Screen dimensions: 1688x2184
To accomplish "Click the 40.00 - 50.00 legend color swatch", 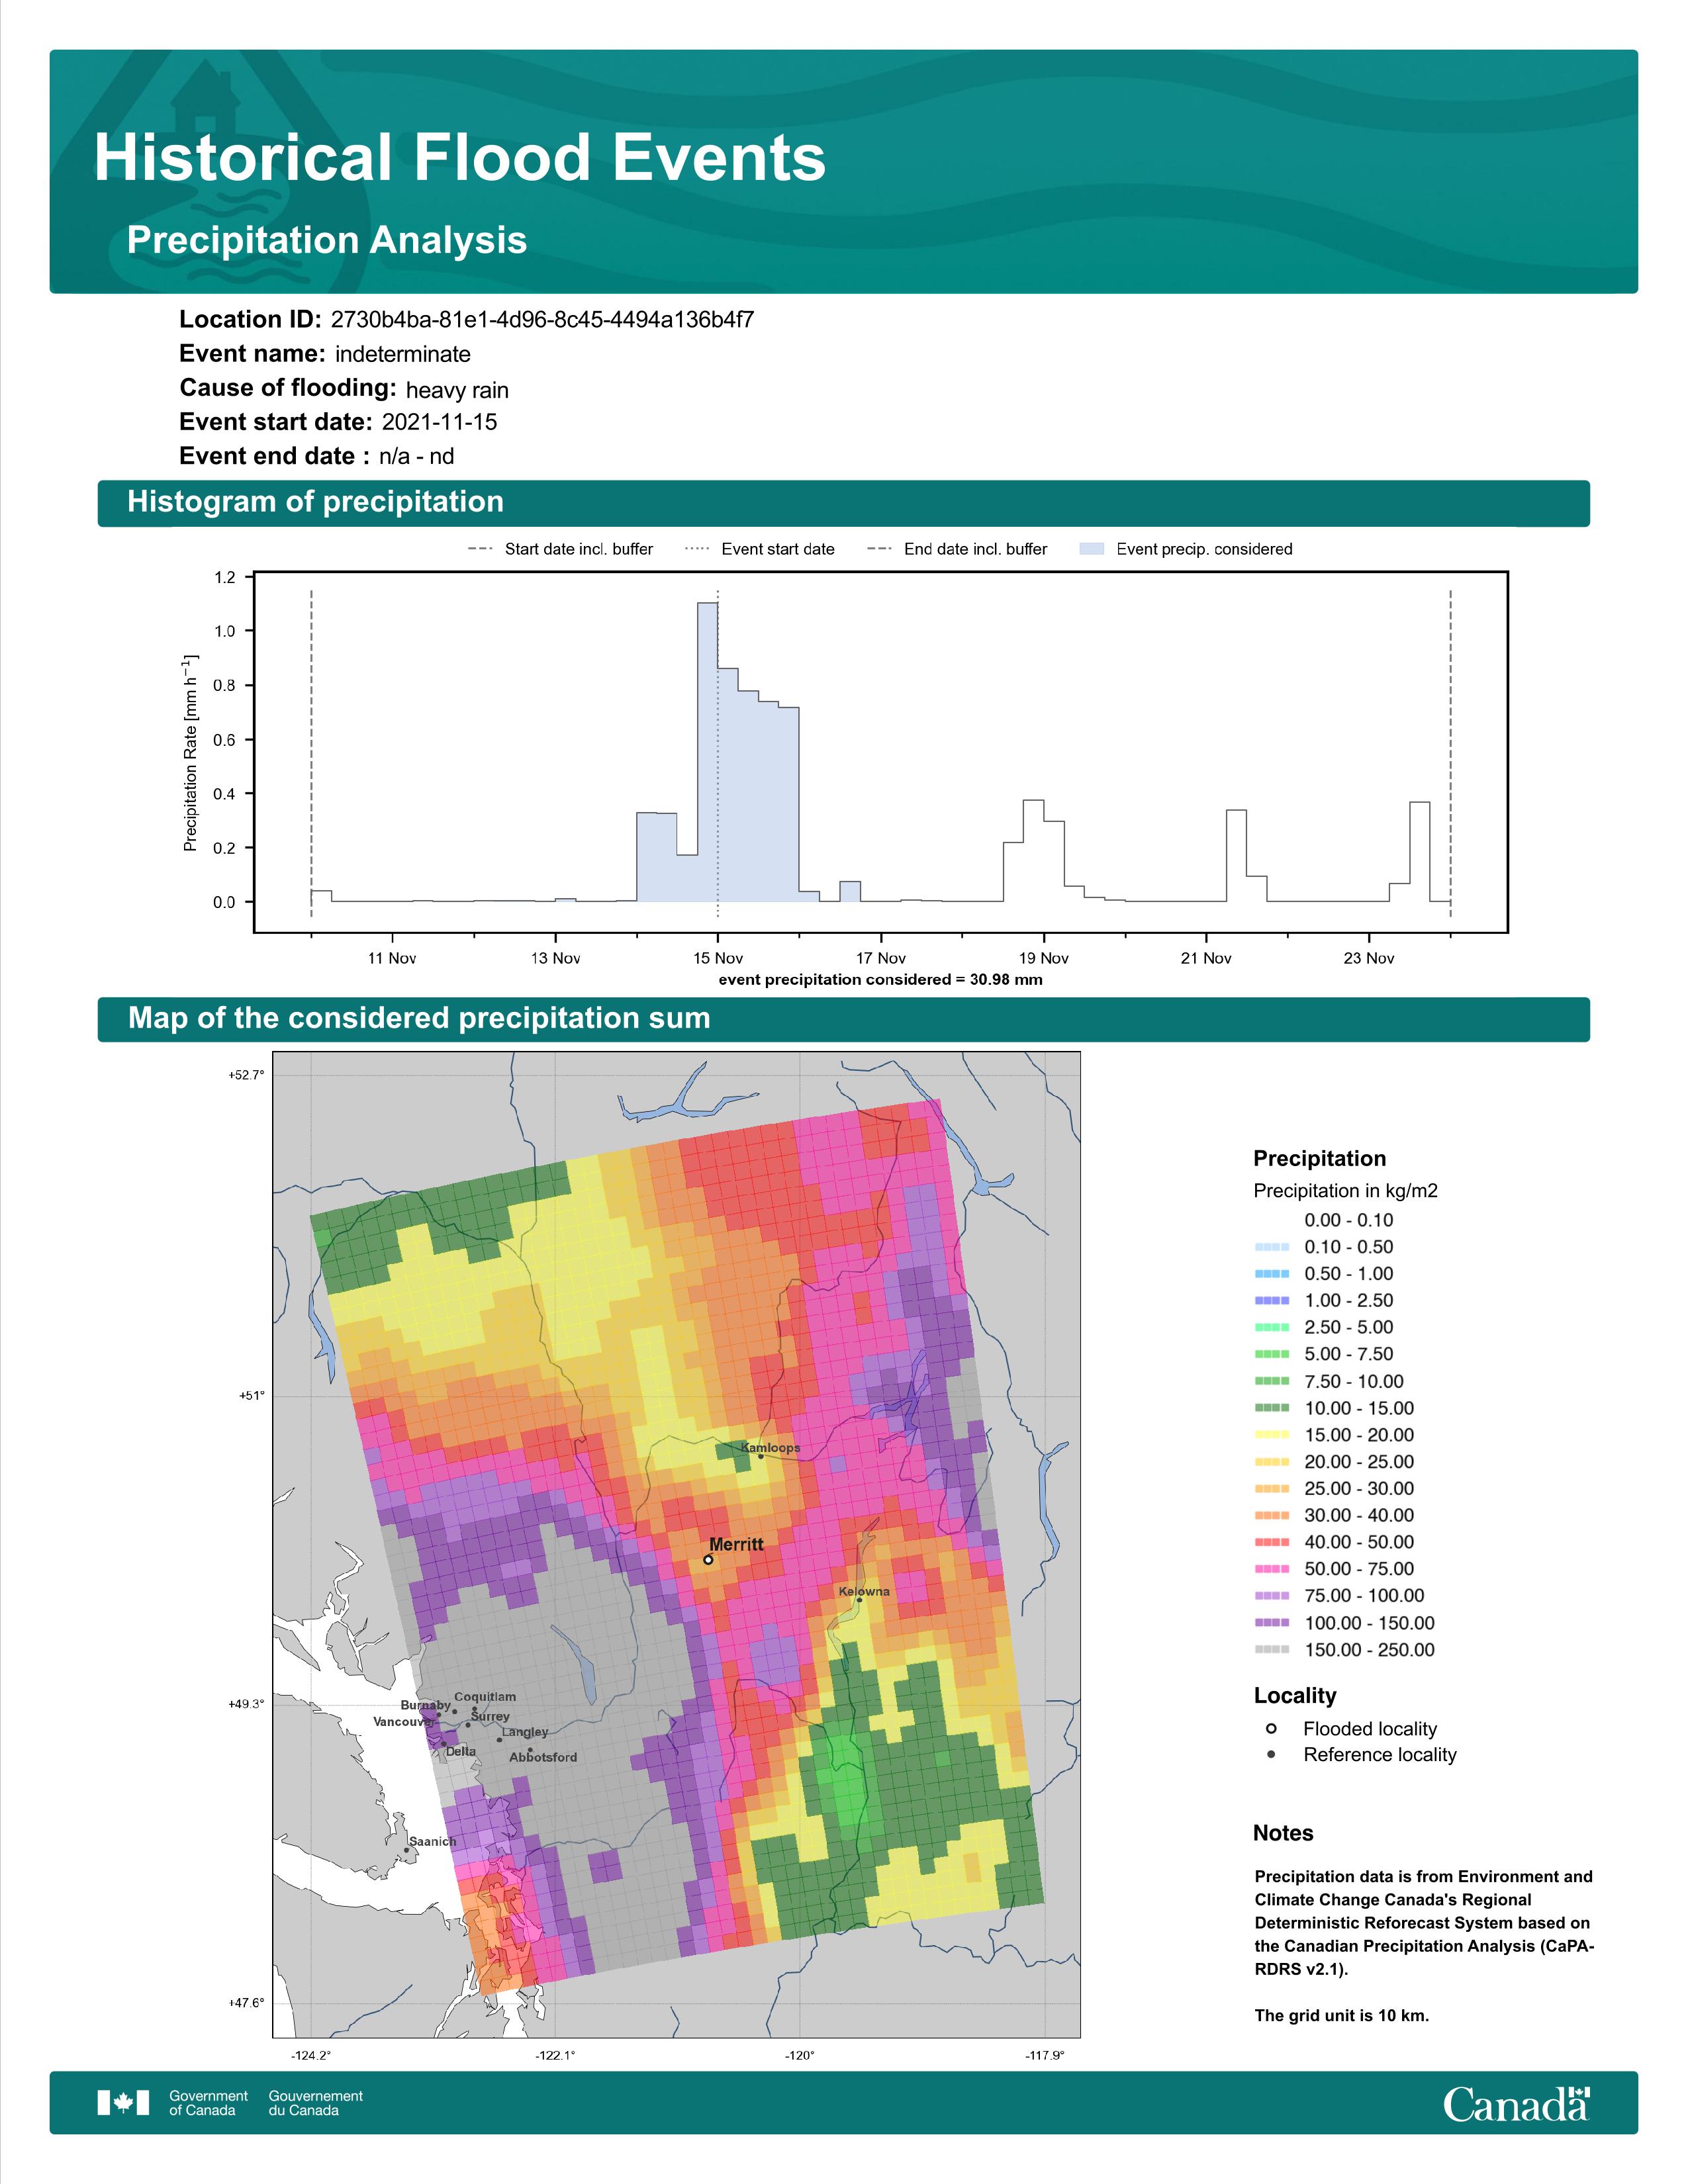I will (x=1271, y=1542).
